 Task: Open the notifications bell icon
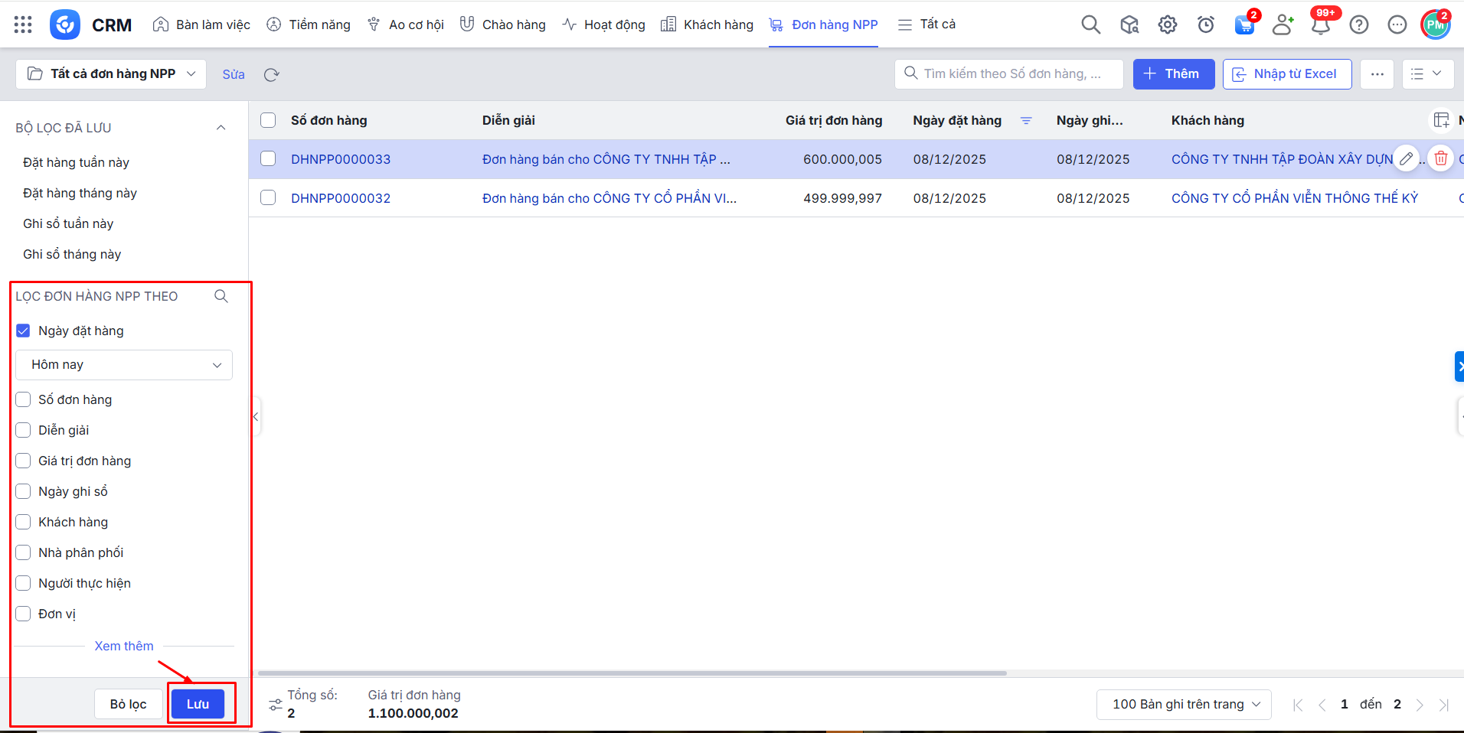[1320, 25]
